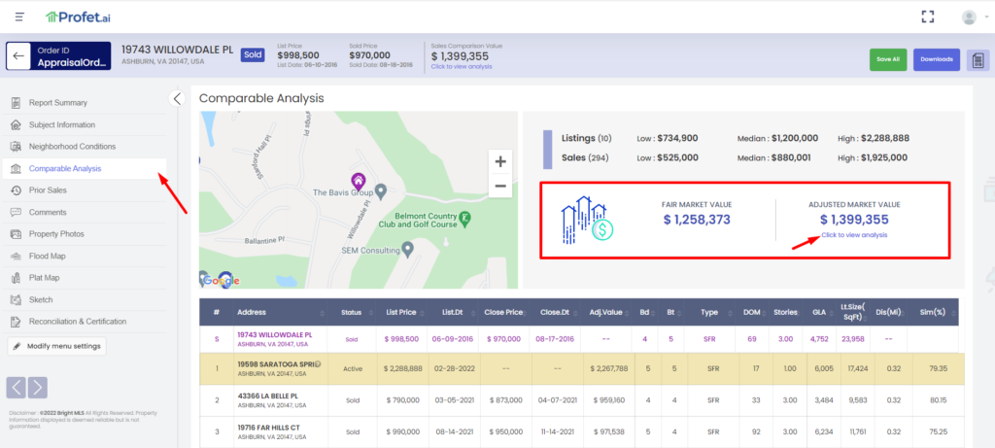Image resolution: width=995 pixels, height=448 pixels.
Task: Click to view analysis under Adjusted Market Value
Action: coord(854,235)
